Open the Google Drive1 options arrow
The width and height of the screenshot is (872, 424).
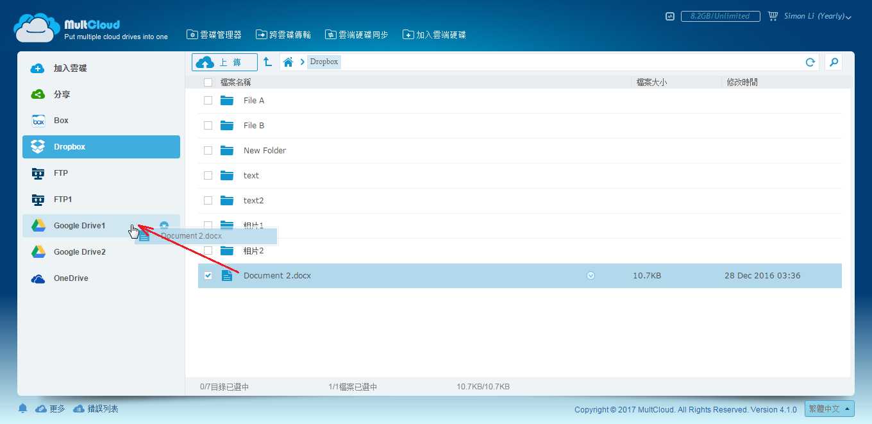tap(164, 225)
